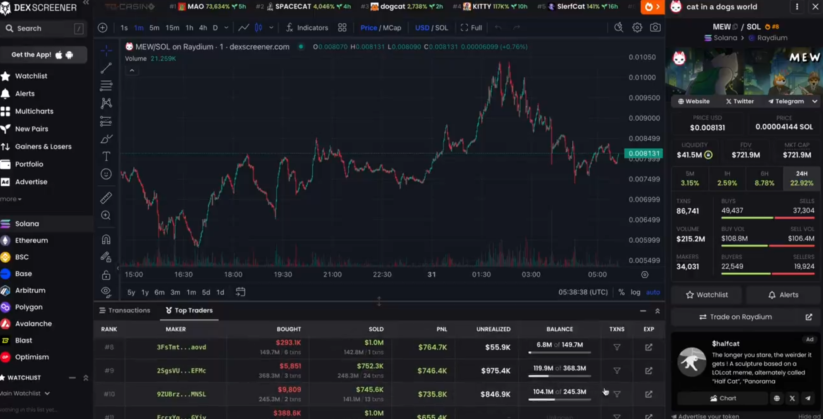Viewport: 823px width, 419px height.
Task: Open the emoji icons tool
Action: (x=106, y=174)
